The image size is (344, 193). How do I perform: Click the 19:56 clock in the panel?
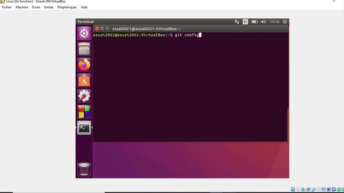275,21
